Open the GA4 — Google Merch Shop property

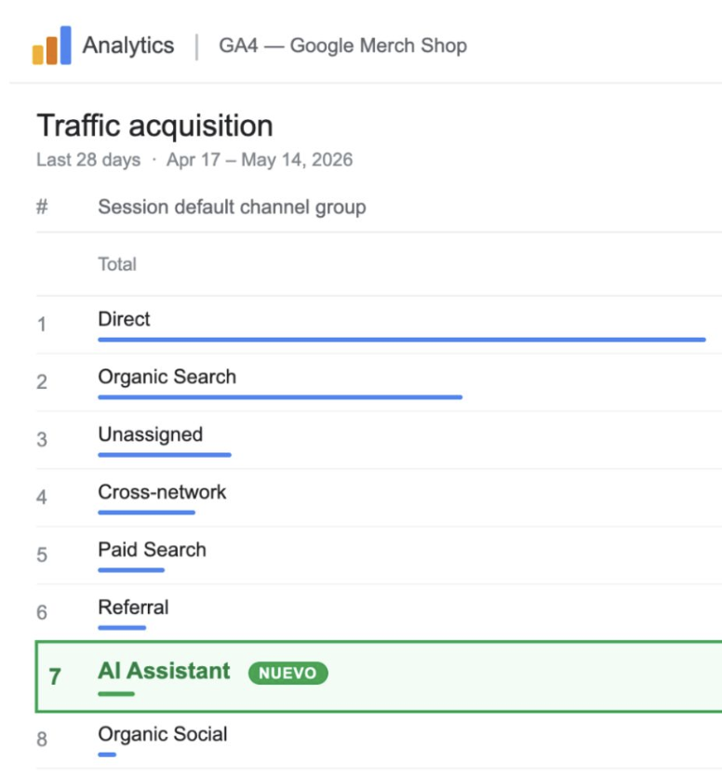pos(342,46)
